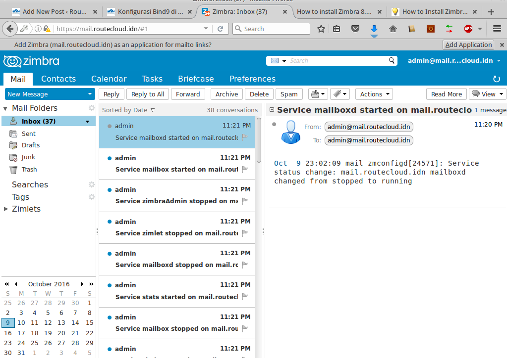Jump to previous year in mini calendar
This screenshot has width=507, height=358.
pyautogui.click(x=6, y=284)
